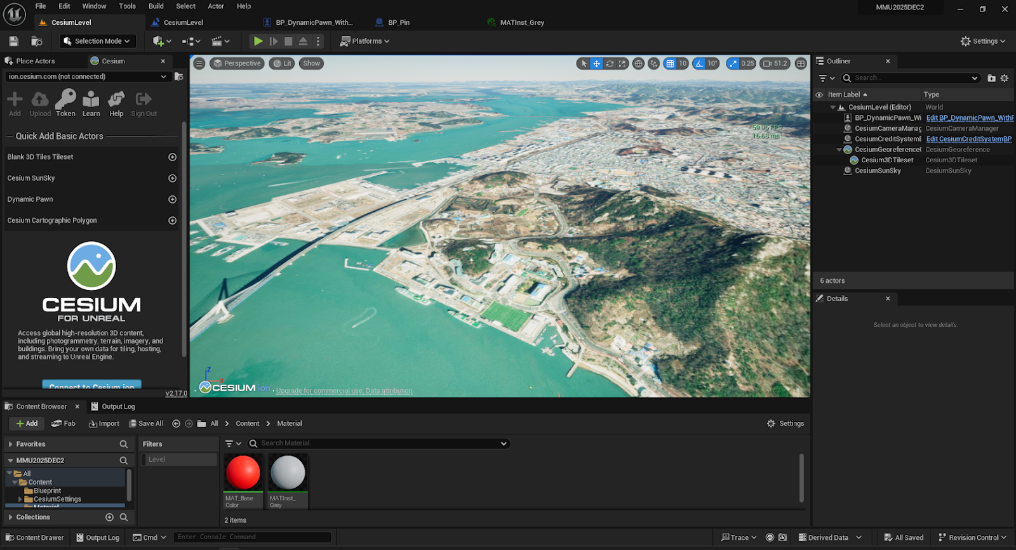This screenshot has height=550, width=1016.
Task: Open the Cesium Learn icon
Action: [91, 100]
